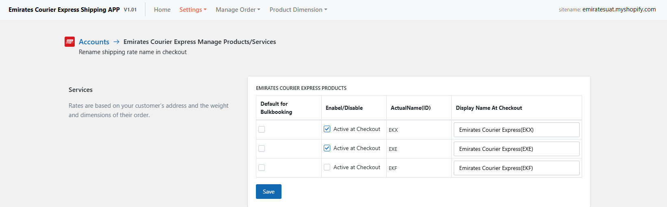667x207 pixels.
Task: Tick Default for Bulkbooking checkbox for EKX
Action: [262, 129]
